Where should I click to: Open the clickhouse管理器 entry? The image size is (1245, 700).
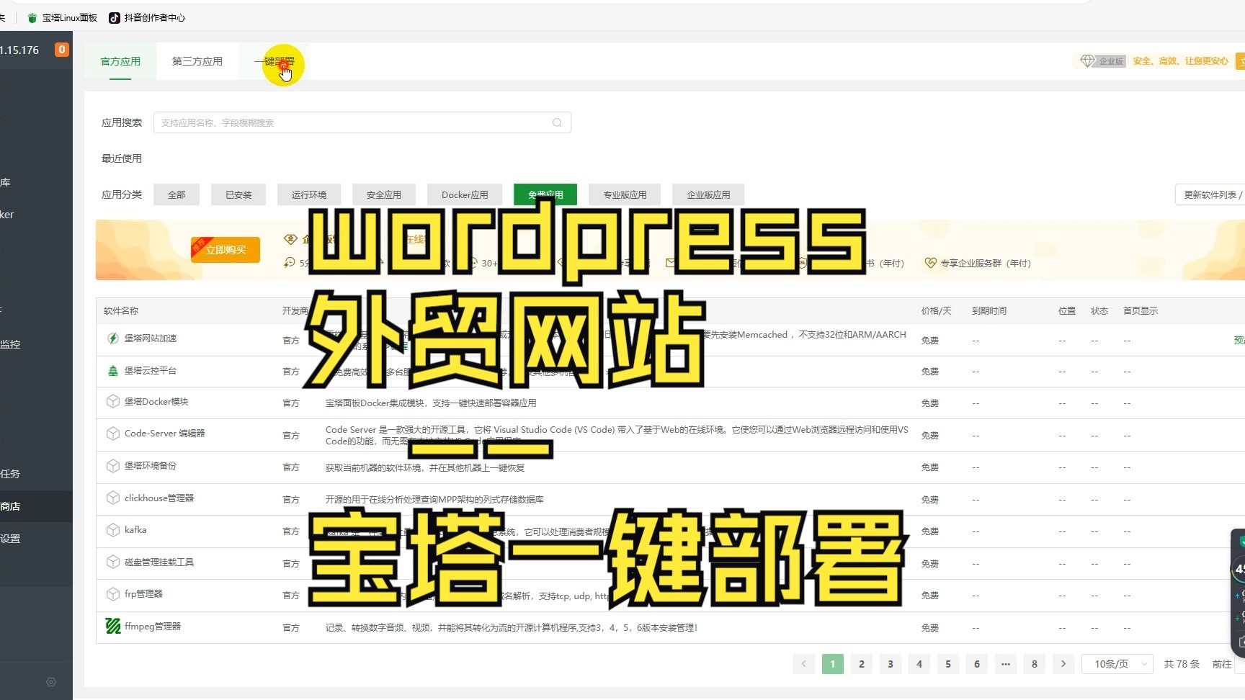click(x=159, y=498)
